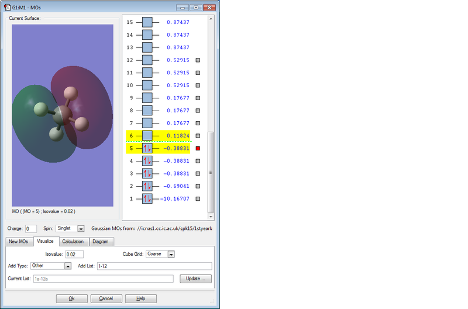468x309 pixels.
Task: Click the orbital list scroll down arrow
Action: [211, 217]
